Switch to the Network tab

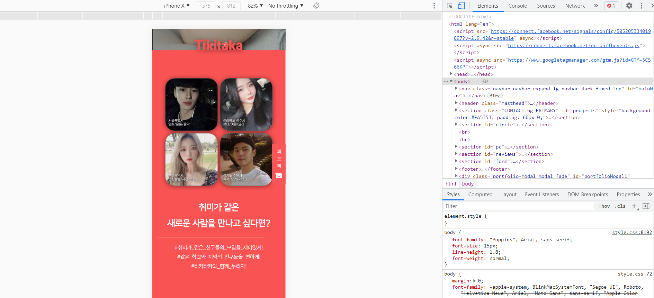click(x=575, y=6)
